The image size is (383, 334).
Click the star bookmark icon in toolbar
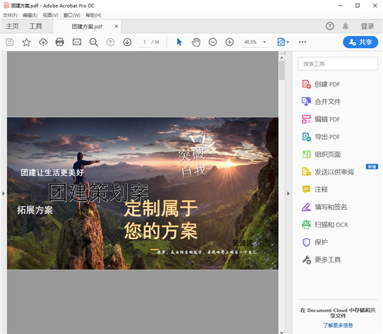point(26,42)
